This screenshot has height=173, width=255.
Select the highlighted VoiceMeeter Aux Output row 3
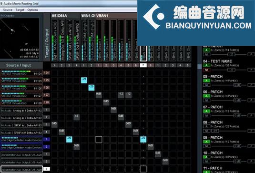tap(21, 169)
